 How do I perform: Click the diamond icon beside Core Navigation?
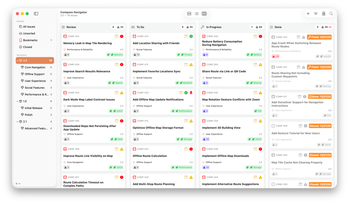click(x=22, y=67)
